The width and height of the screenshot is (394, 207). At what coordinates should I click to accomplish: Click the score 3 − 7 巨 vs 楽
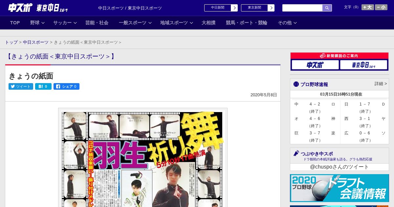pos(315,133)
